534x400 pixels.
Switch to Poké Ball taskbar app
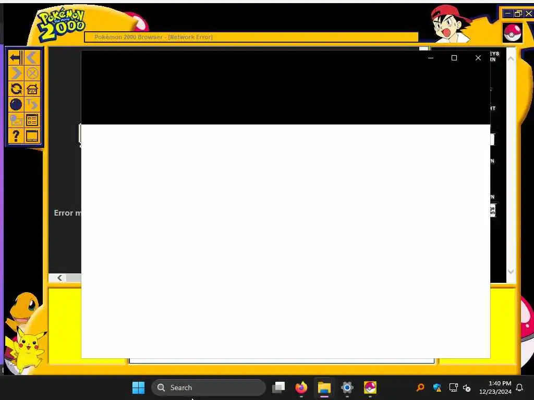click(x=370, y=387)
